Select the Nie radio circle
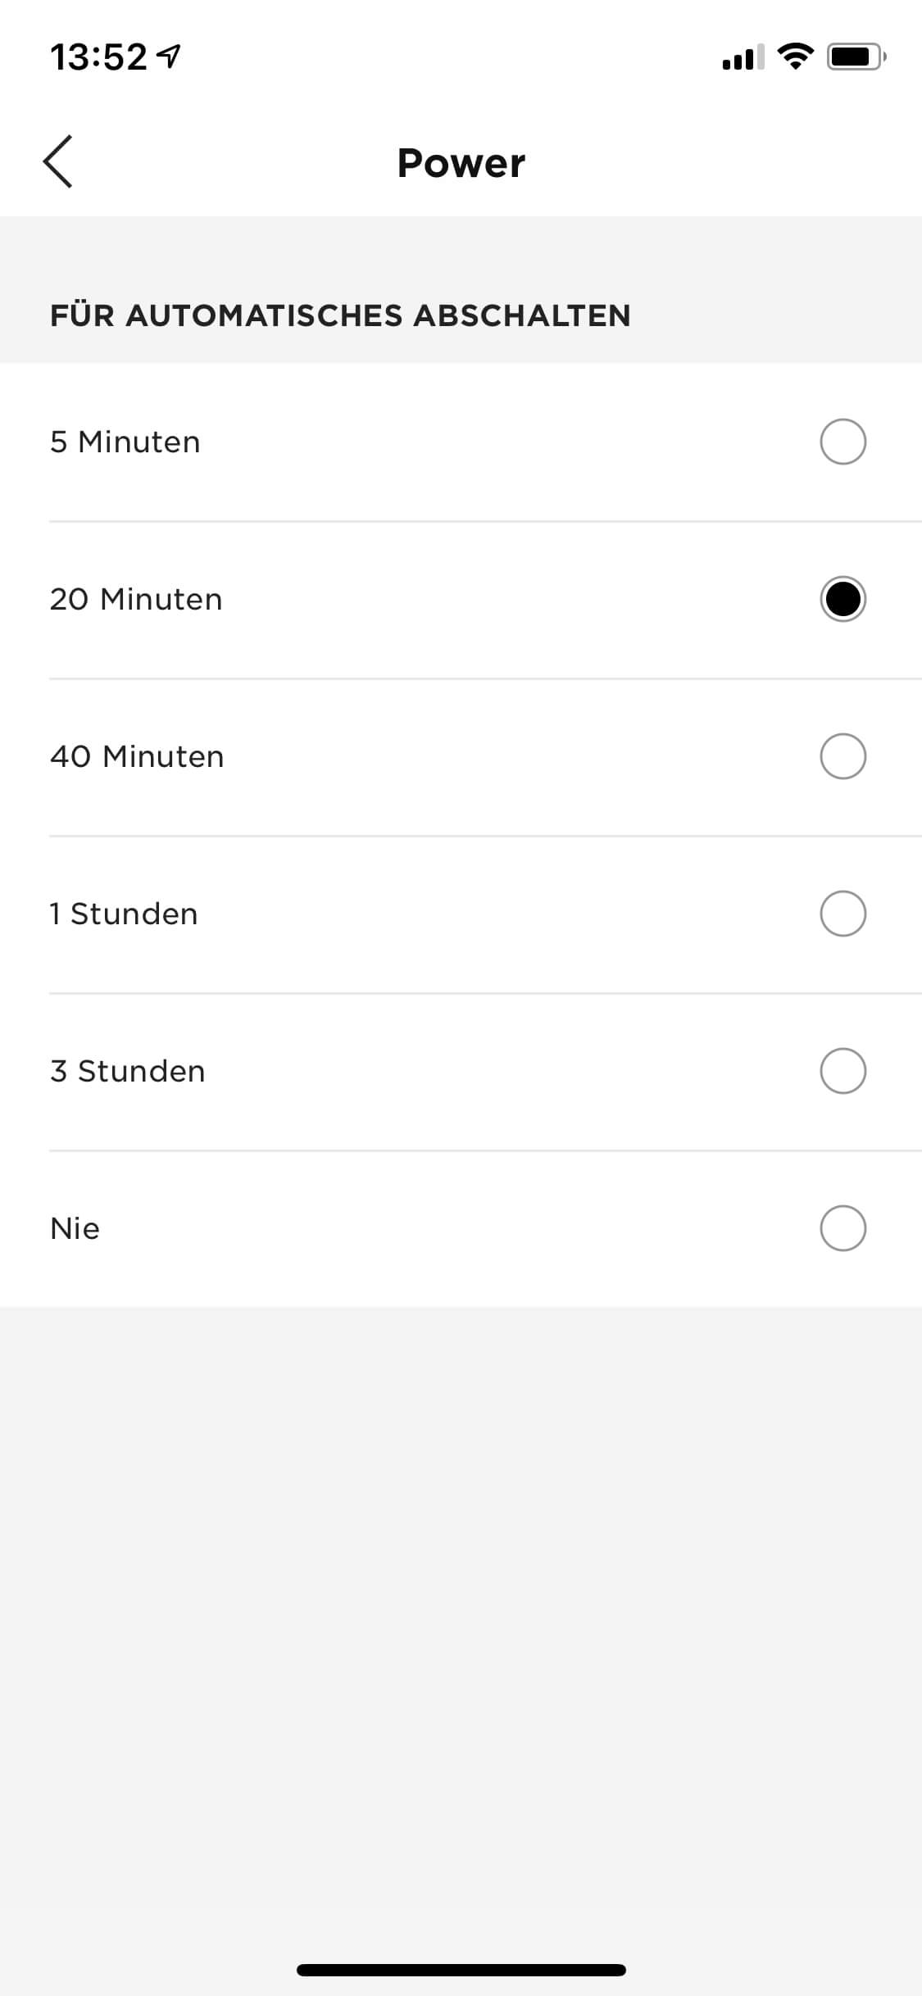Screen dimensions: 922x1996 [x=843, y=1228]
